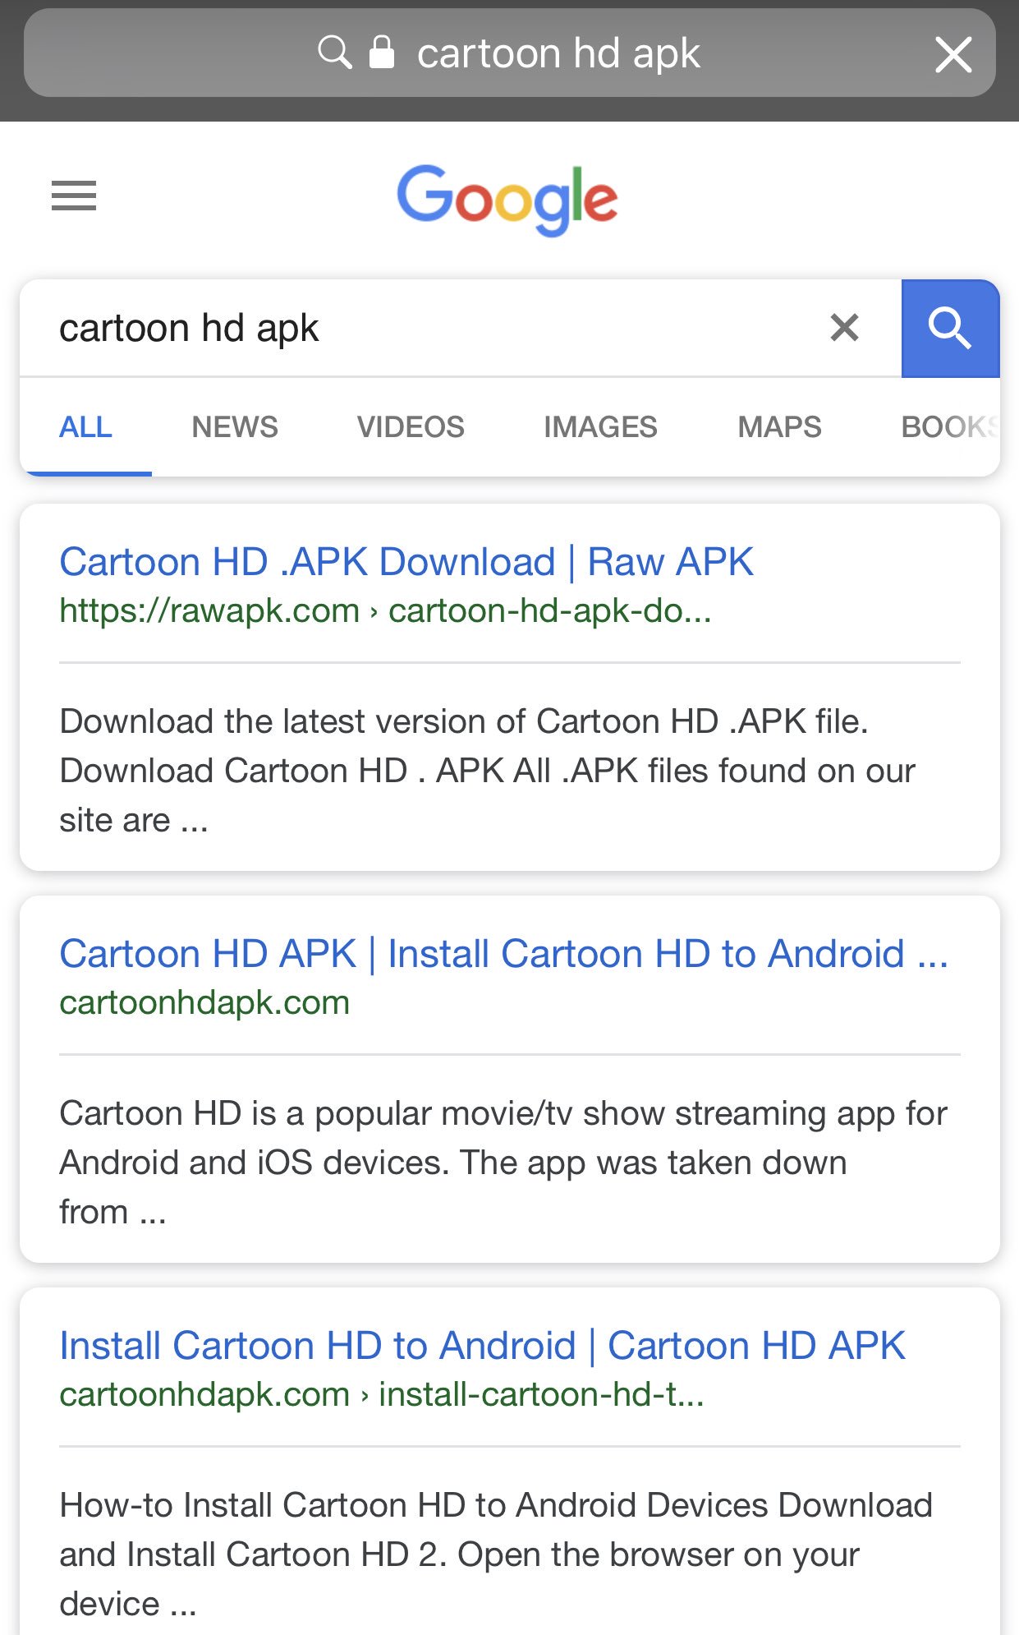Tap the address bar text cartoon hd apk
Image resolution: width=1019 pixels, height=1635 pixels.
pos(558,53)
